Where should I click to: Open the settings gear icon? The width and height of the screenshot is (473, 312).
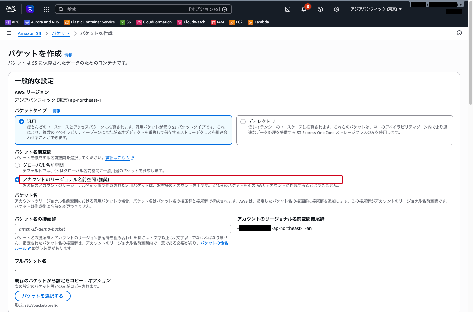coord(337,9)
